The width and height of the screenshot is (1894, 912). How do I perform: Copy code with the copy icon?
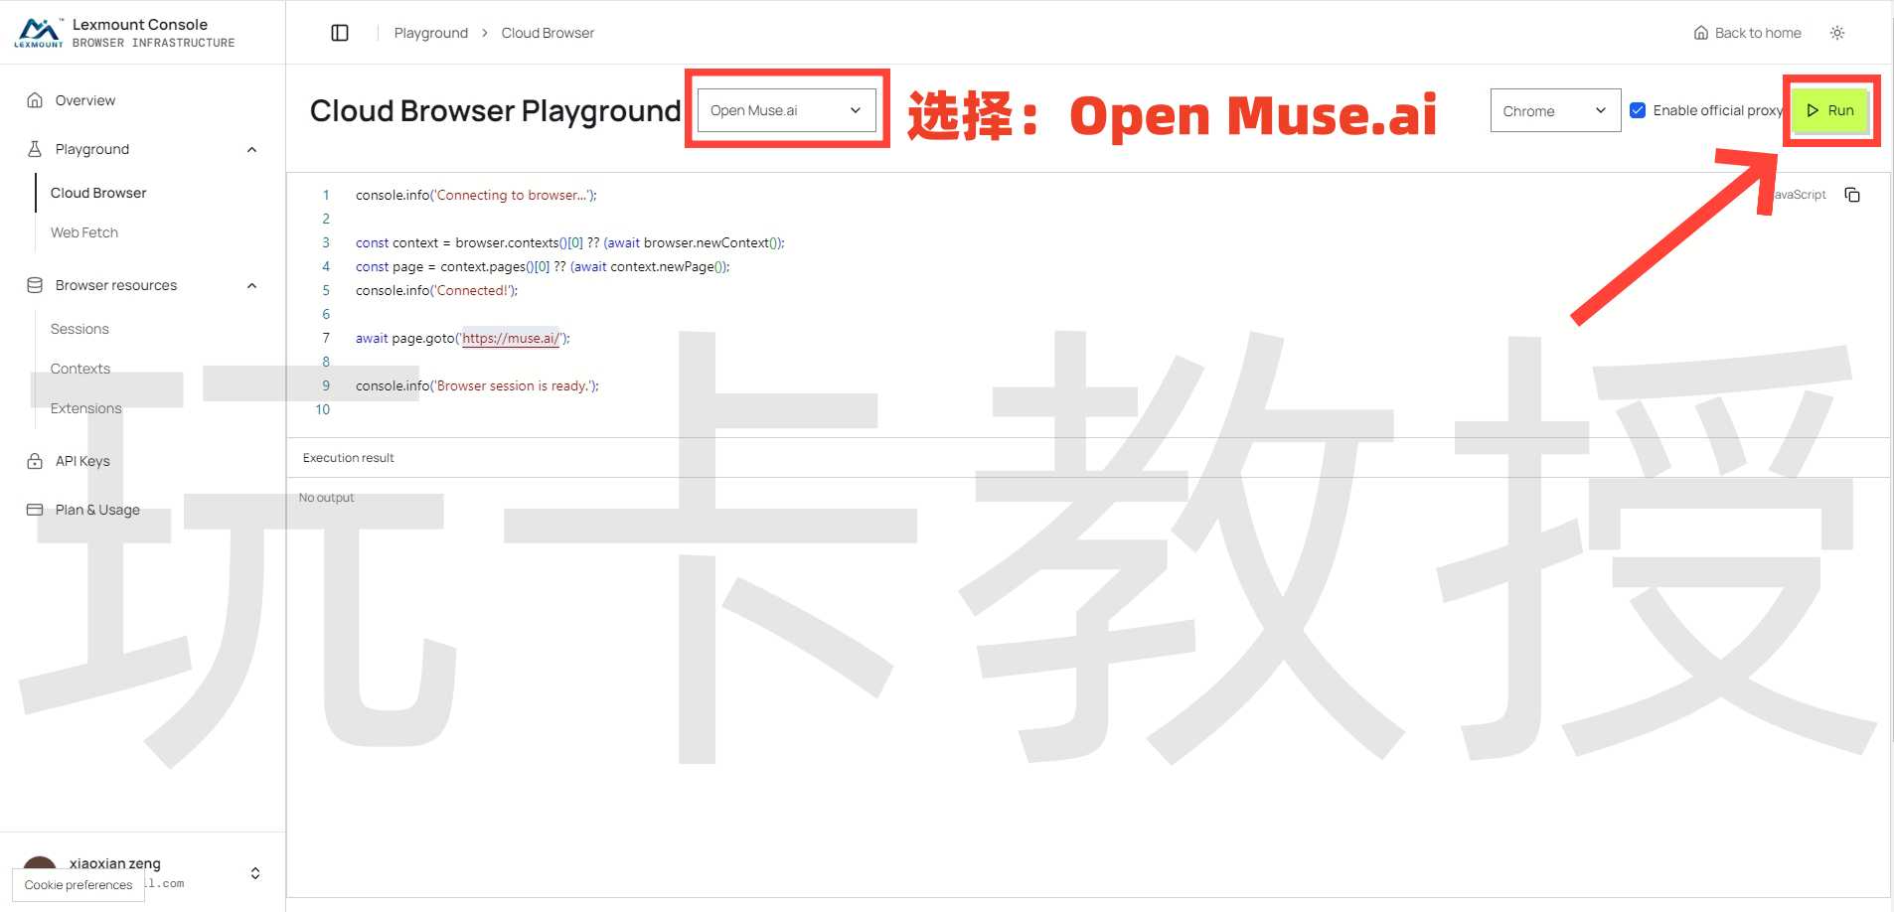click(x=1852, y=195)
